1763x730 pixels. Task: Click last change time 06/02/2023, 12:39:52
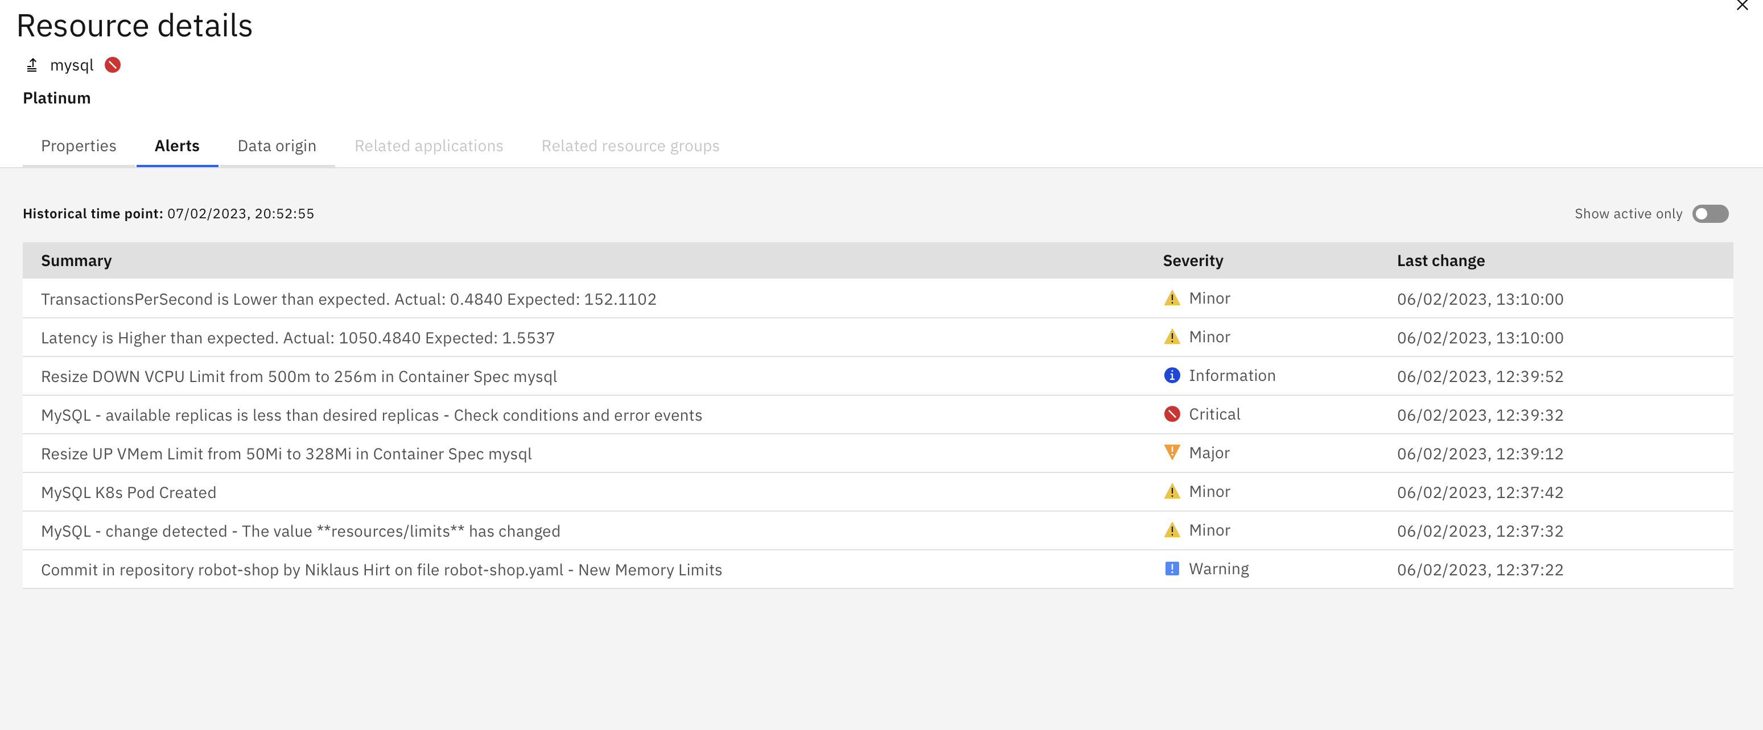pyautogui.click(x=1480, y=376)
